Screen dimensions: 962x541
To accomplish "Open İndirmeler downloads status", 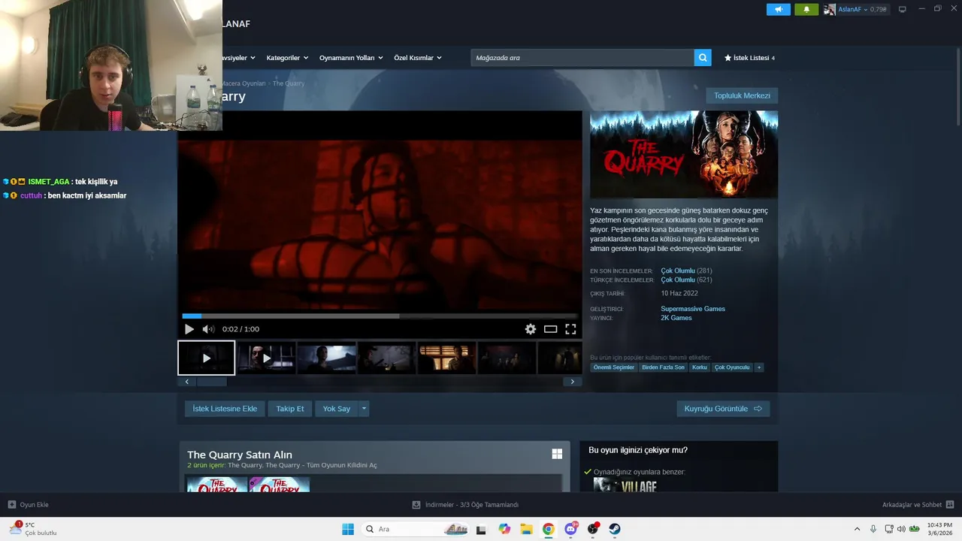I will (465, 505).
